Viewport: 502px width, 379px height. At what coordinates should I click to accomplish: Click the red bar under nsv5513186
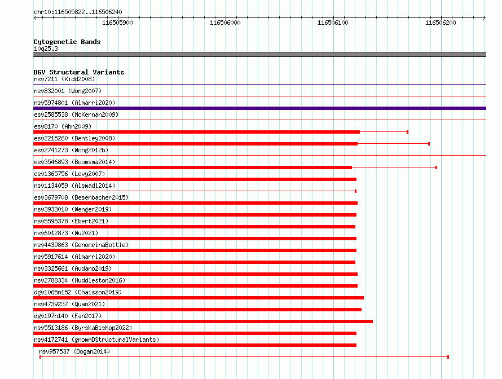point(195,333)
